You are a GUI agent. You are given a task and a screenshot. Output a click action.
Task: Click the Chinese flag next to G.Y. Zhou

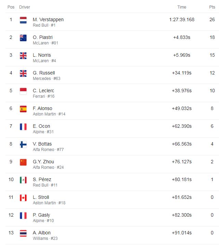point(23,162)
